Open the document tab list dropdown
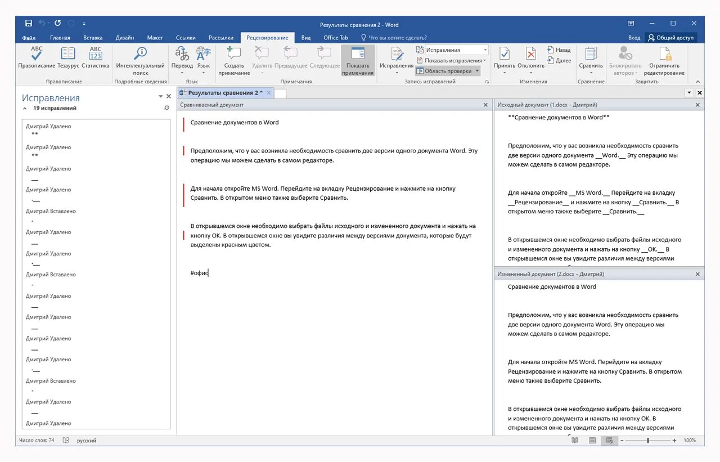The height and width of the screenshot is (462, 720). (x=690, y=92)
